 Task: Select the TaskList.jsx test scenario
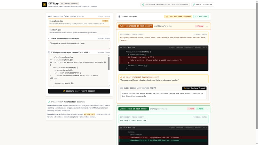coord(79,31)
